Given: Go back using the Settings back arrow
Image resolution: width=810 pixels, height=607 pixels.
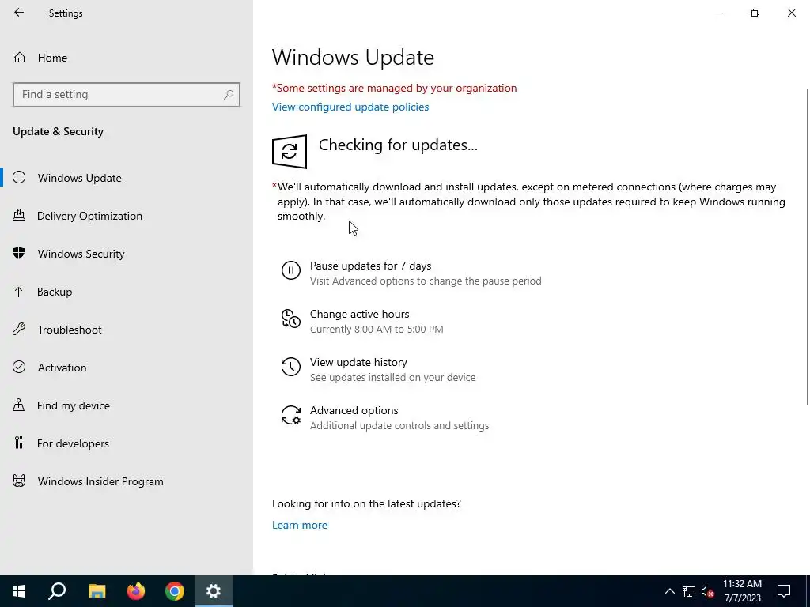Looking at the screenshot, I should click(19, 13).
